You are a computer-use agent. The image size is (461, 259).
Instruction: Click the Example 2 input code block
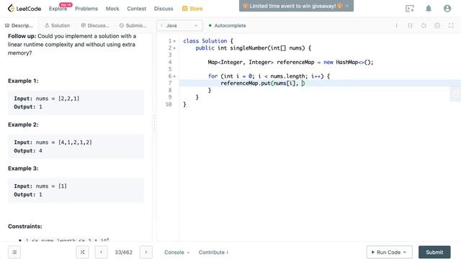(76, 147)
